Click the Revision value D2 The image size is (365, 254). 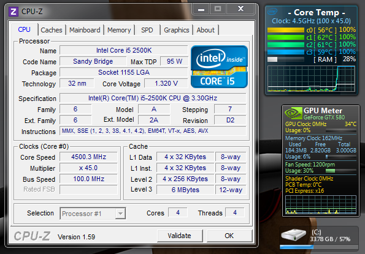[x=230, y=120]
